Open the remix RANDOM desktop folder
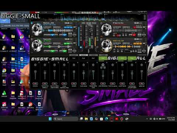The width and height of the screenshot is (177, 133). [13, 95]
